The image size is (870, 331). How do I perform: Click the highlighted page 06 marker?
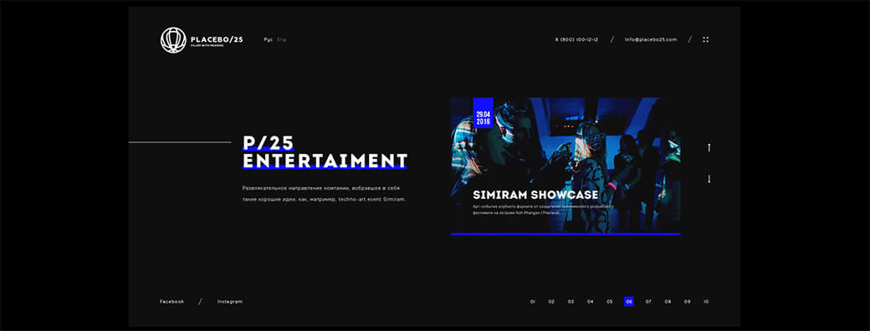tap(628, 302)
